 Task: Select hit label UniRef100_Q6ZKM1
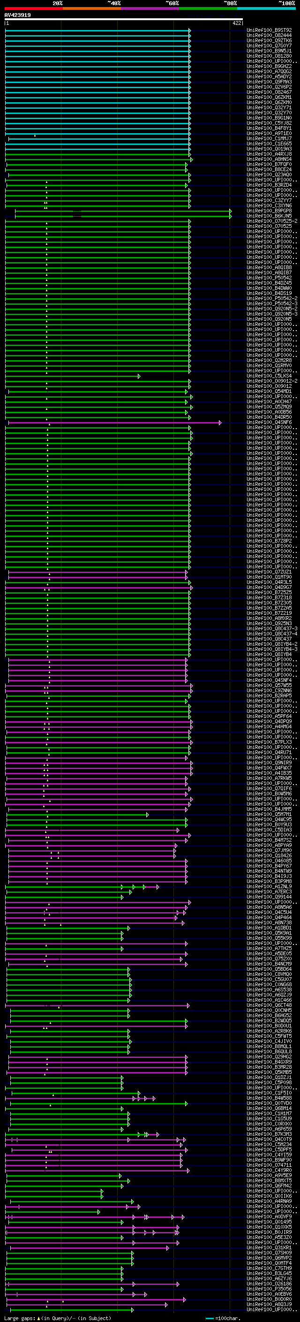pos(269,97)
